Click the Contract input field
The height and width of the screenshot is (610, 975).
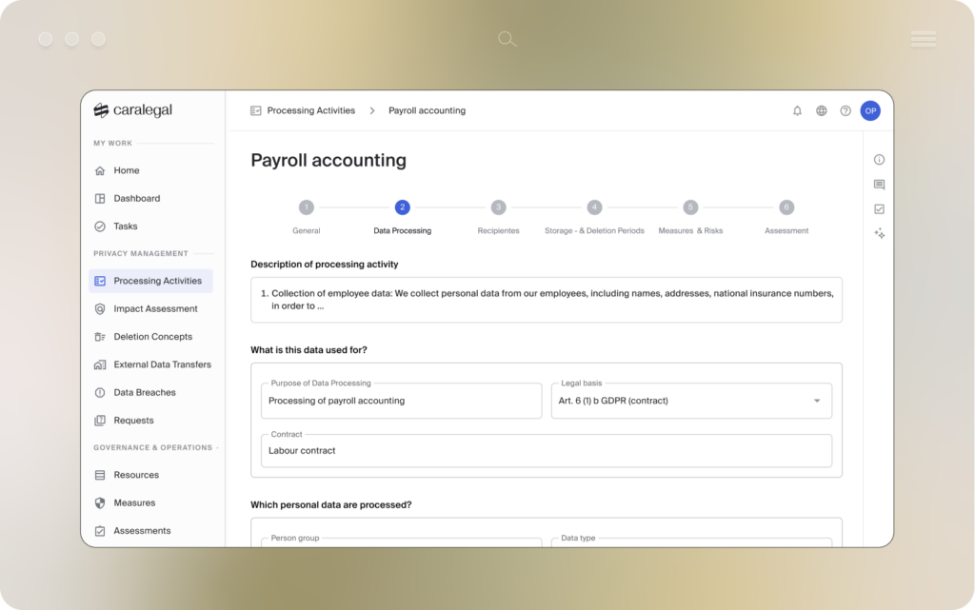tap(546, 450)
